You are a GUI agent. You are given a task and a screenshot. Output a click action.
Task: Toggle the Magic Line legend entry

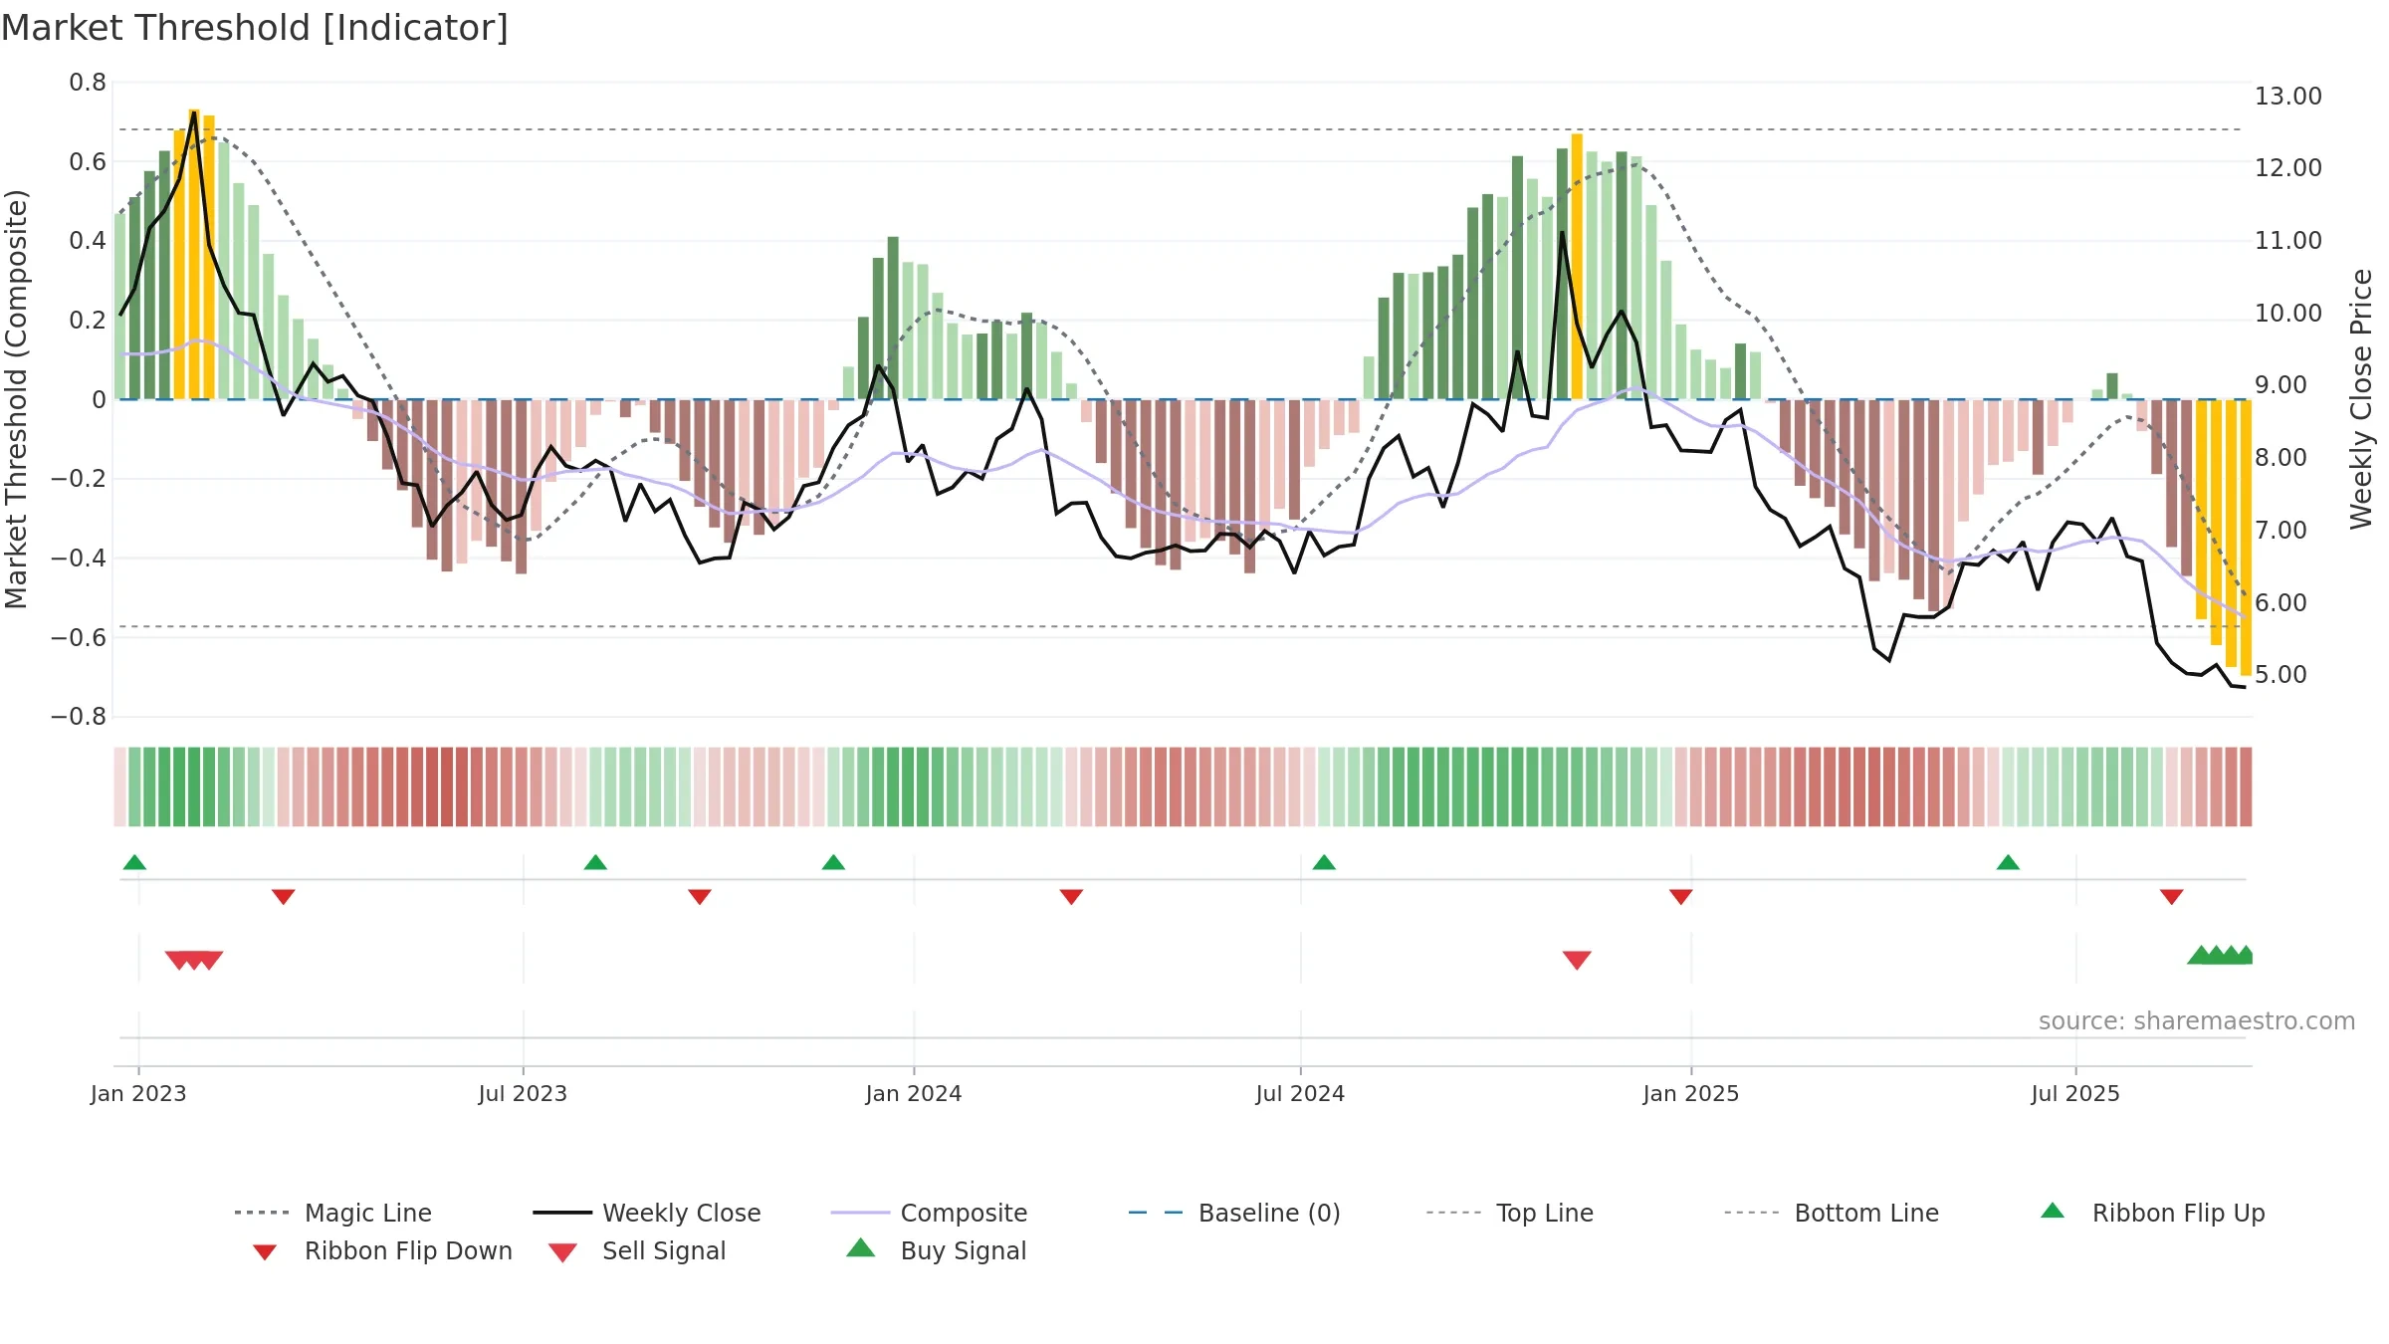tap(333, 1213)
